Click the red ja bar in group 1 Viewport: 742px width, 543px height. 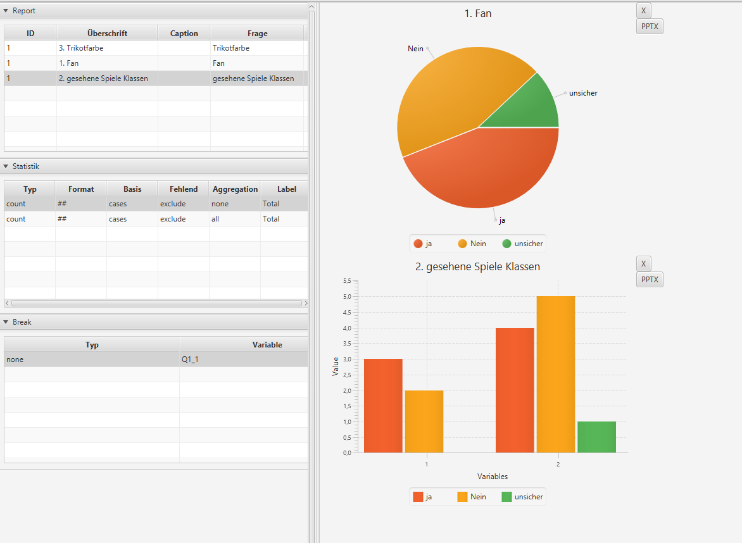tap(383, 406)
